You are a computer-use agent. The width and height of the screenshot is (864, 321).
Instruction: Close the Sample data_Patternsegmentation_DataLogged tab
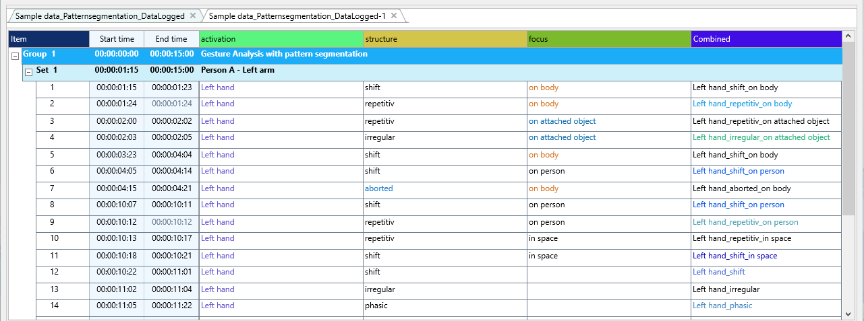click(193, 15)
